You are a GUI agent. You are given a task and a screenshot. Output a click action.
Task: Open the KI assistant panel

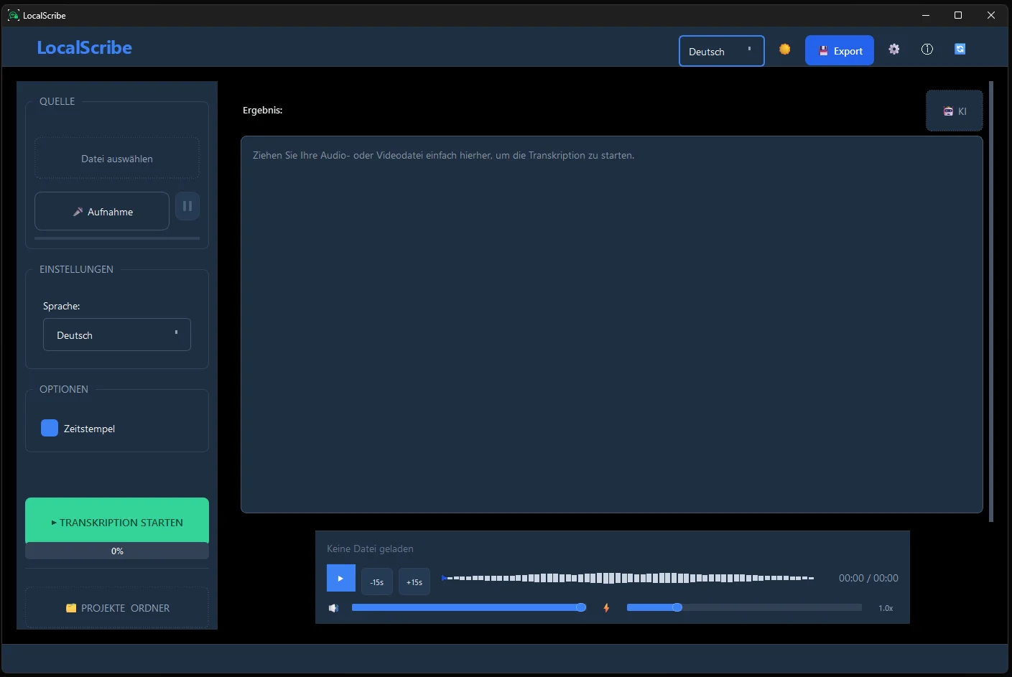pos(954,111)
